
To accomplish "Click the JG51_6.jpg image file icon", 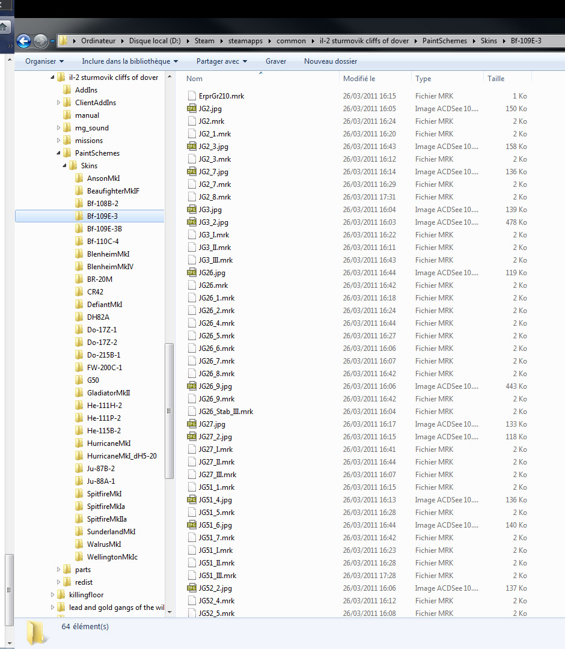I will pyautogui.click(x=192, y=525).
